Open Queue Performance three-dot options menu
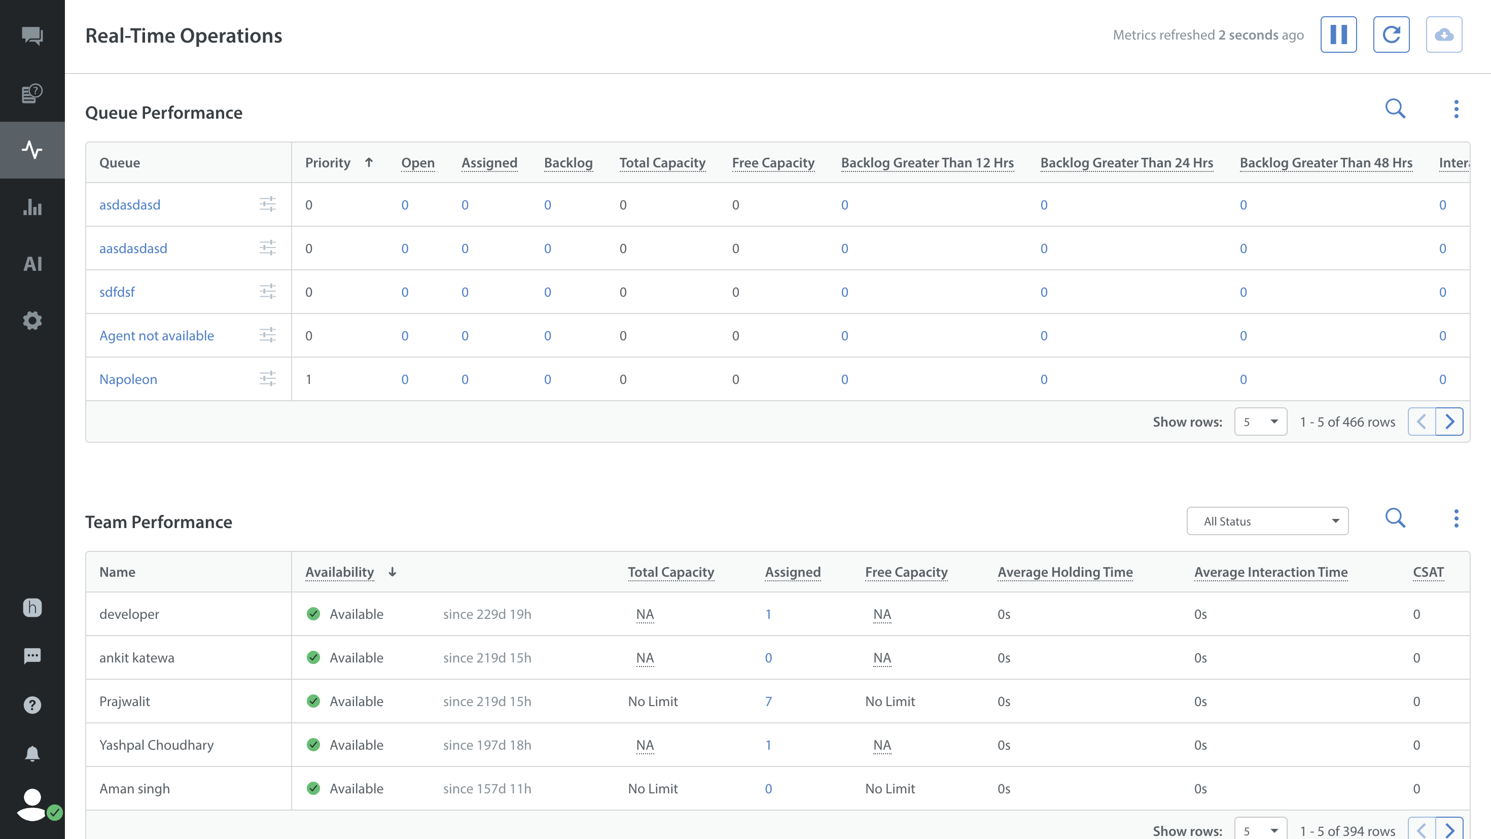Screen dimensions: 1491x839 click(1457, 109)
